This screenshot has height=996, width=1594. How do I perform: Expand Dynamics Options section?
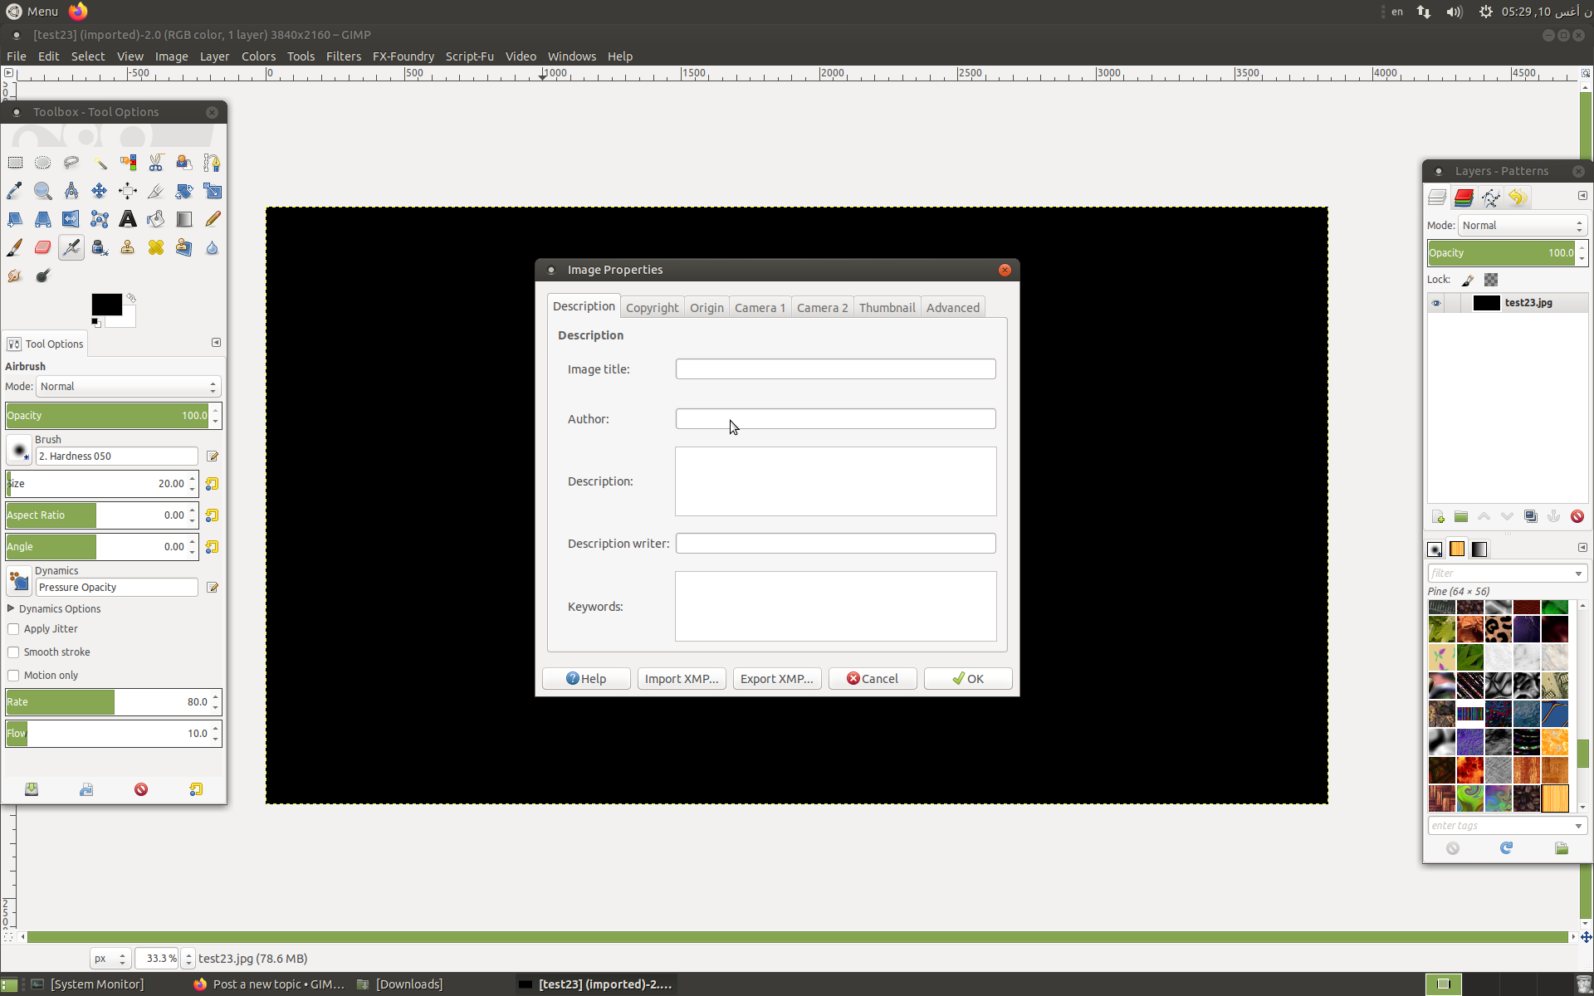click(11, 608)
